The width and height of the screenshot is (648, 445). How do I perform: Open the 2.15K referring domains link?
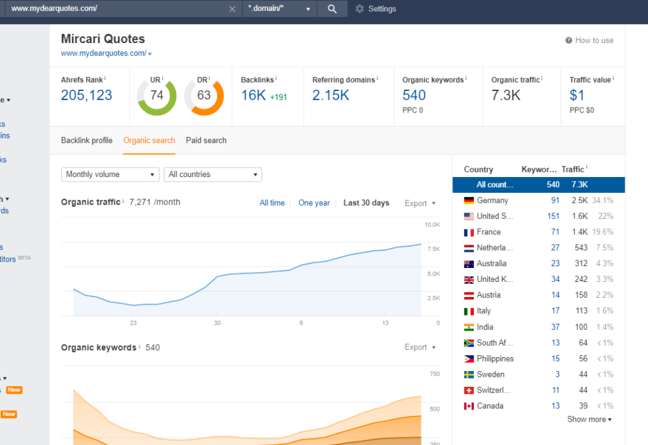point(330,95)
